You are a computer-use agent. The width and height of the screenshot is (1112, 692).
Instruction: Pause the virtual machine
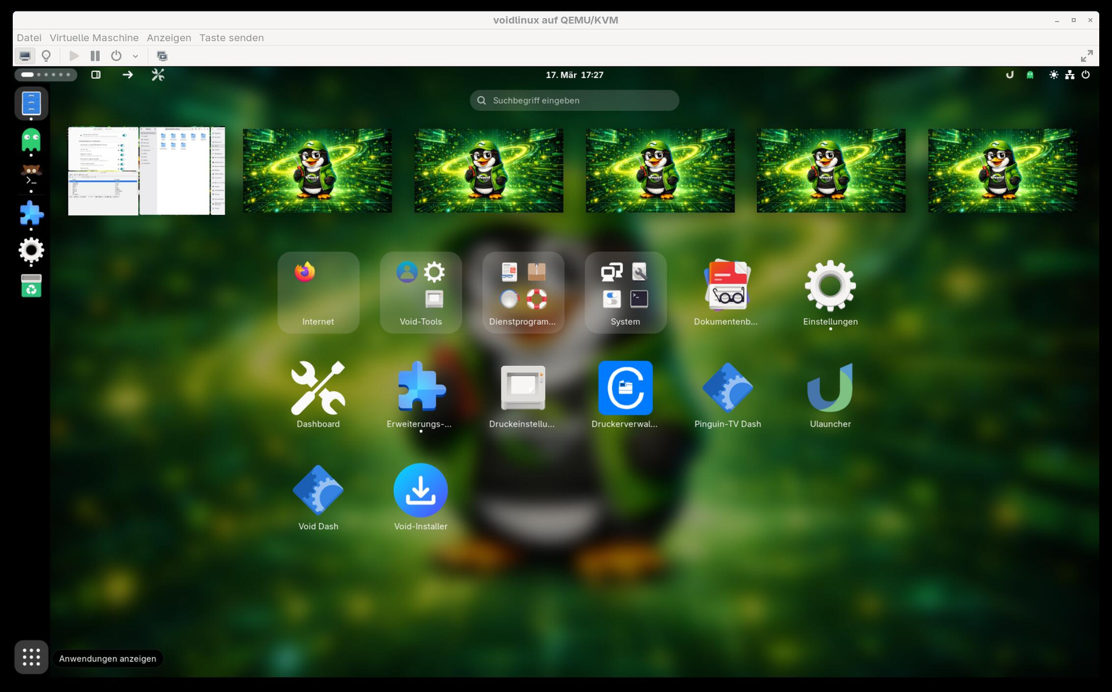point(95,56)
